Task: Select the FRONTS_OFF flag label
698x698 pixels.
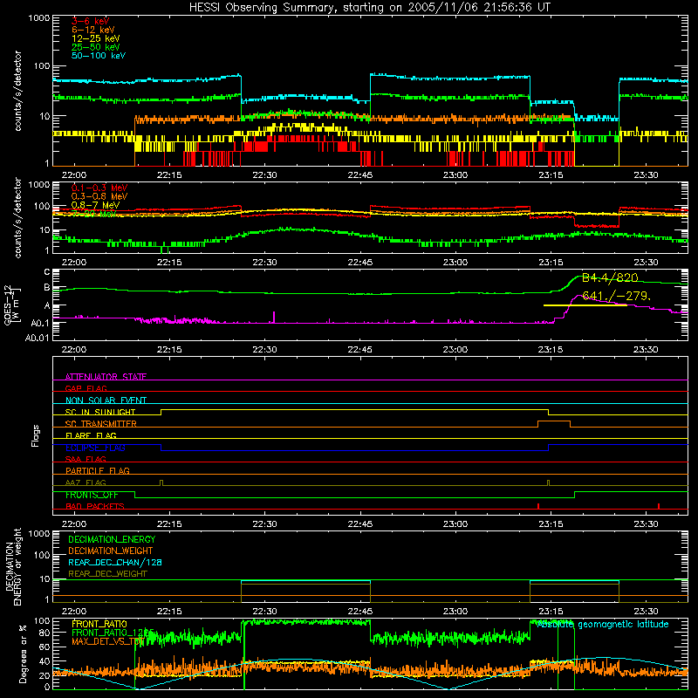Action: tap(92, 495)
